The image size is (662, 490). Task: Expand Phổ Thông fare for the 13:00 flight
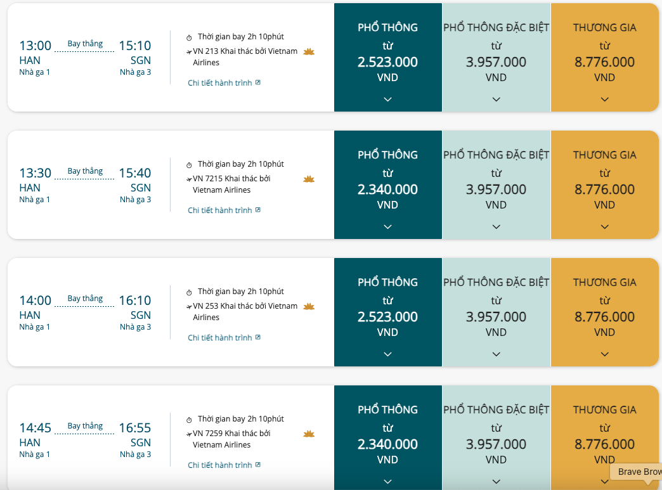(x=387, y=99)
